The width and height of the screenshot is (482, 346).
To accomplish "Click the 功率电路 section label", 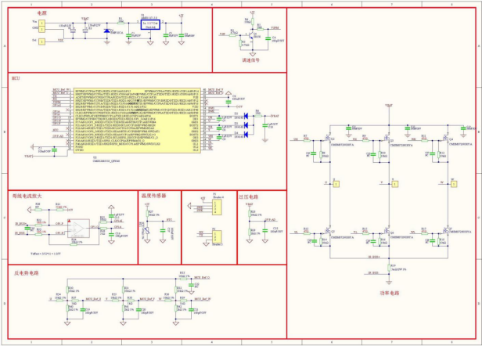I will (389, 293).
